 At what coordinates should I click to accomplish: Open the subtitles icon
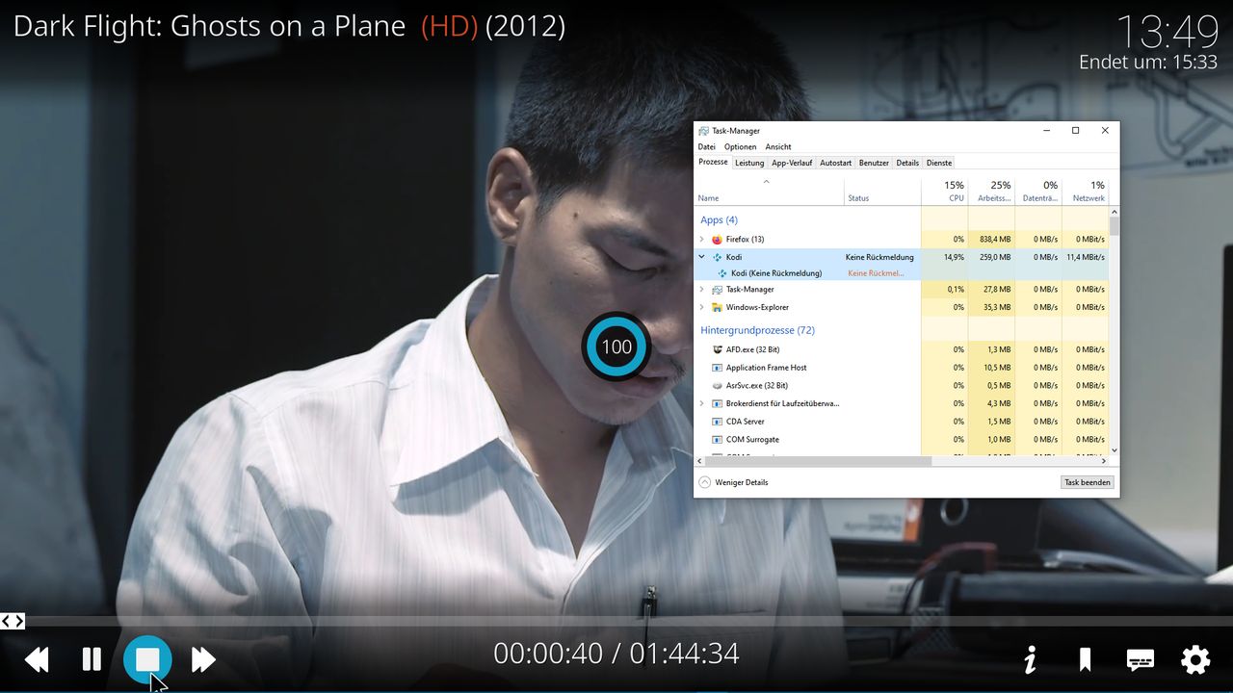click(1141, 659)
